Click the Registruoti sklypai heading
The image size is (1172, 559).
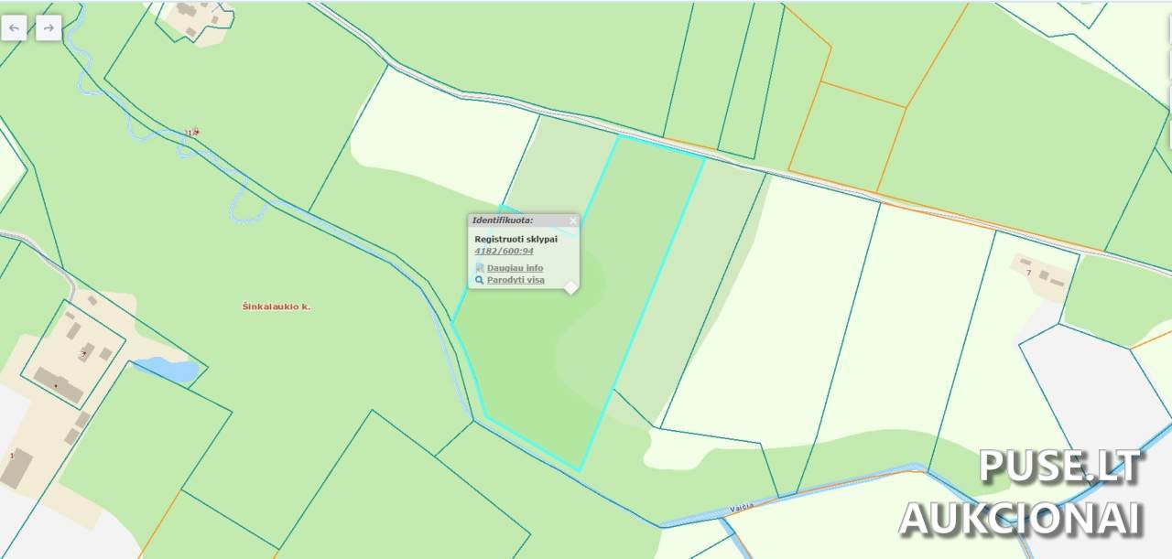515,239
